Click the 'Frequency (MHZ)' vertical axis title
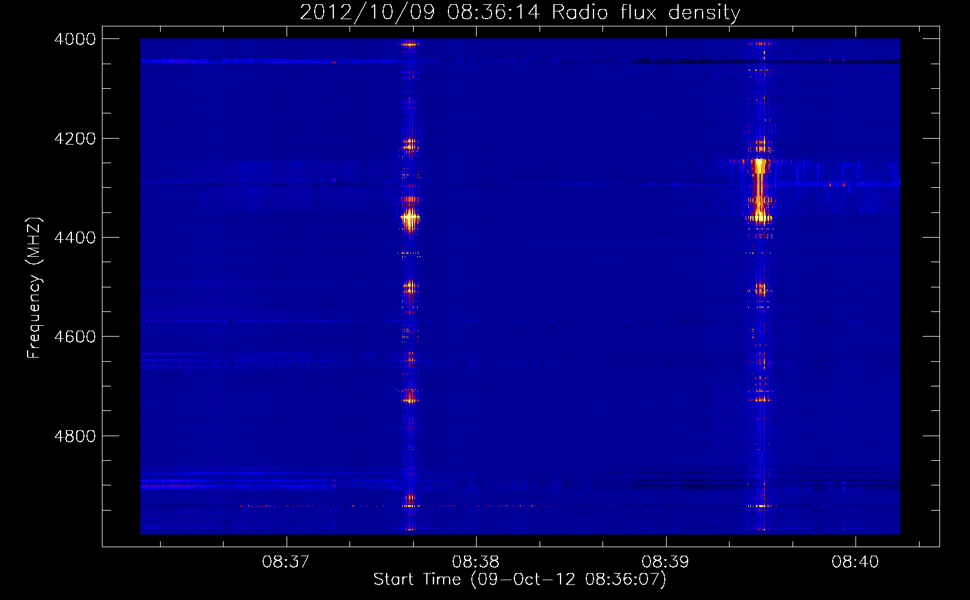The height and width of the screenshot is (600, 970). point(35,288)
